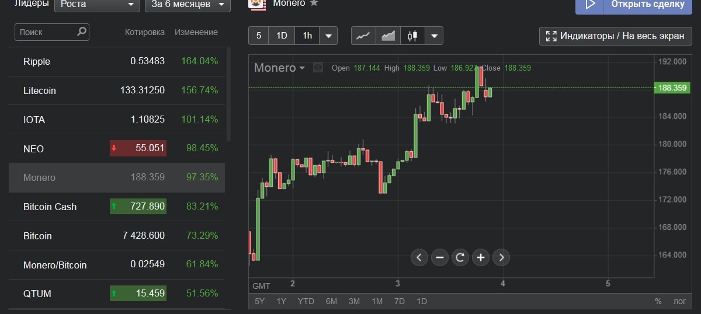Image resolution: width=701 pixels, height=314 pixels.
Task: Select the NEO row
Action: click(x=117, y=149)
